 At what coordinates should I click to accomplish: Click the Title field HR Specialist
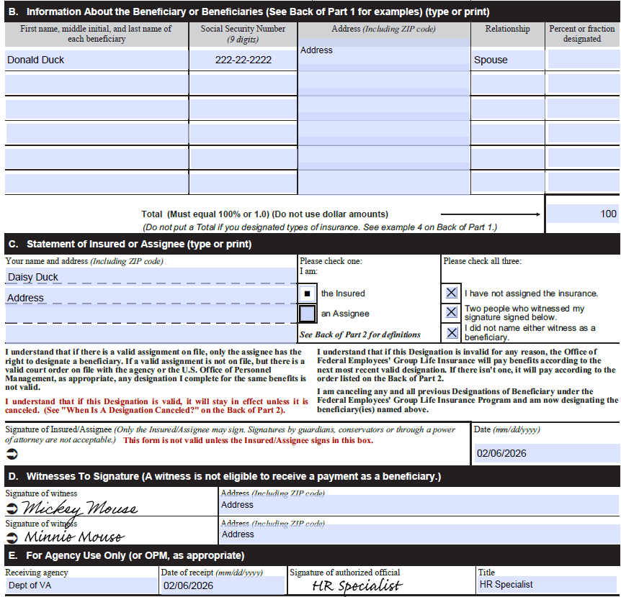(x=548, y=584)
